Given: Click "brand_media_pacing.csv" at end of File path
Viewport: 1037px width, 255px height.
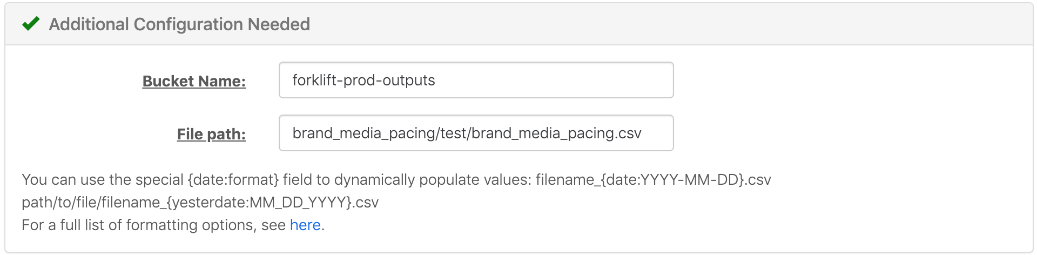Looking at the screenshot, I should tap(556, 133).
